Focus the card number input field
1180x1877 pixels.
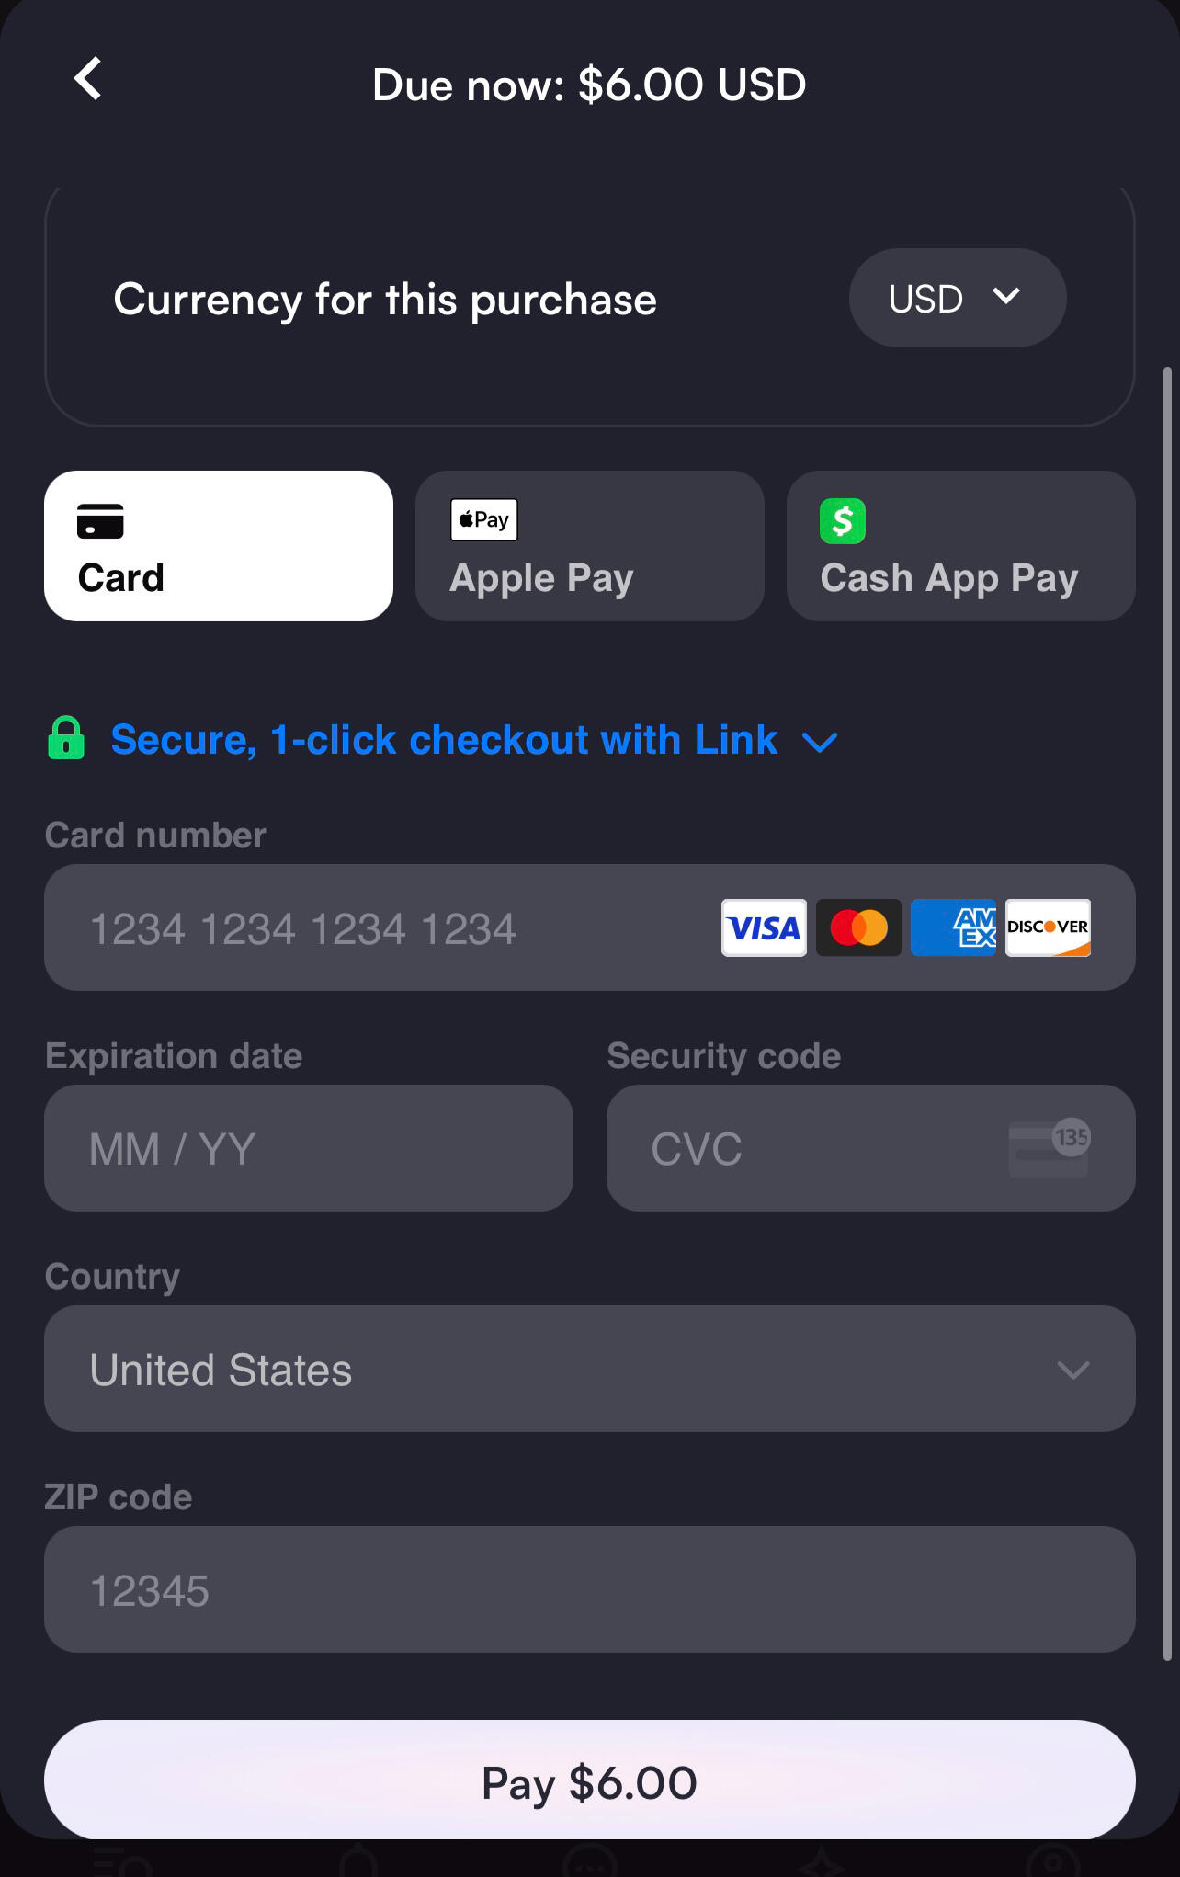click(x=590, y=927)
